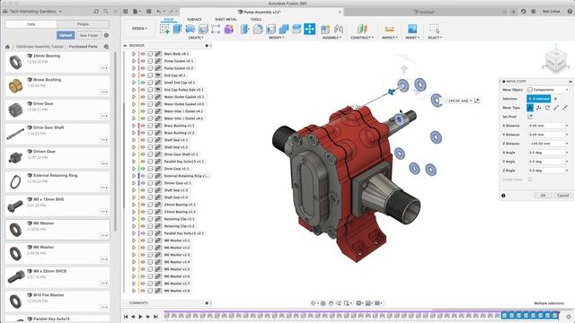This screenshot has width=575, height=323.
Task: Toggle Create Copy checkbox in Move dialog
Action: 530,179
